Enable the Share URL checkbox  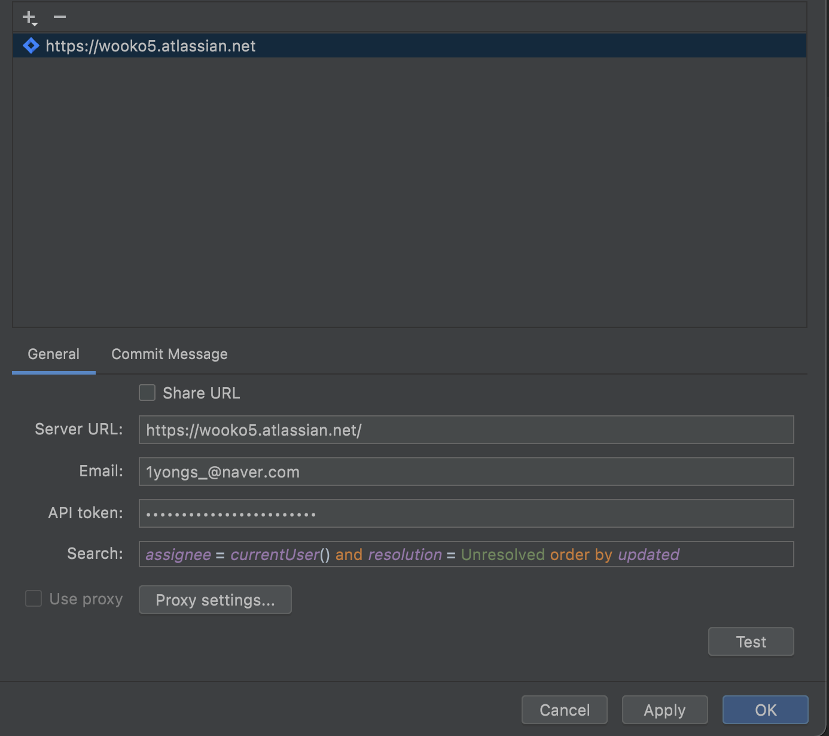point(147,393)
